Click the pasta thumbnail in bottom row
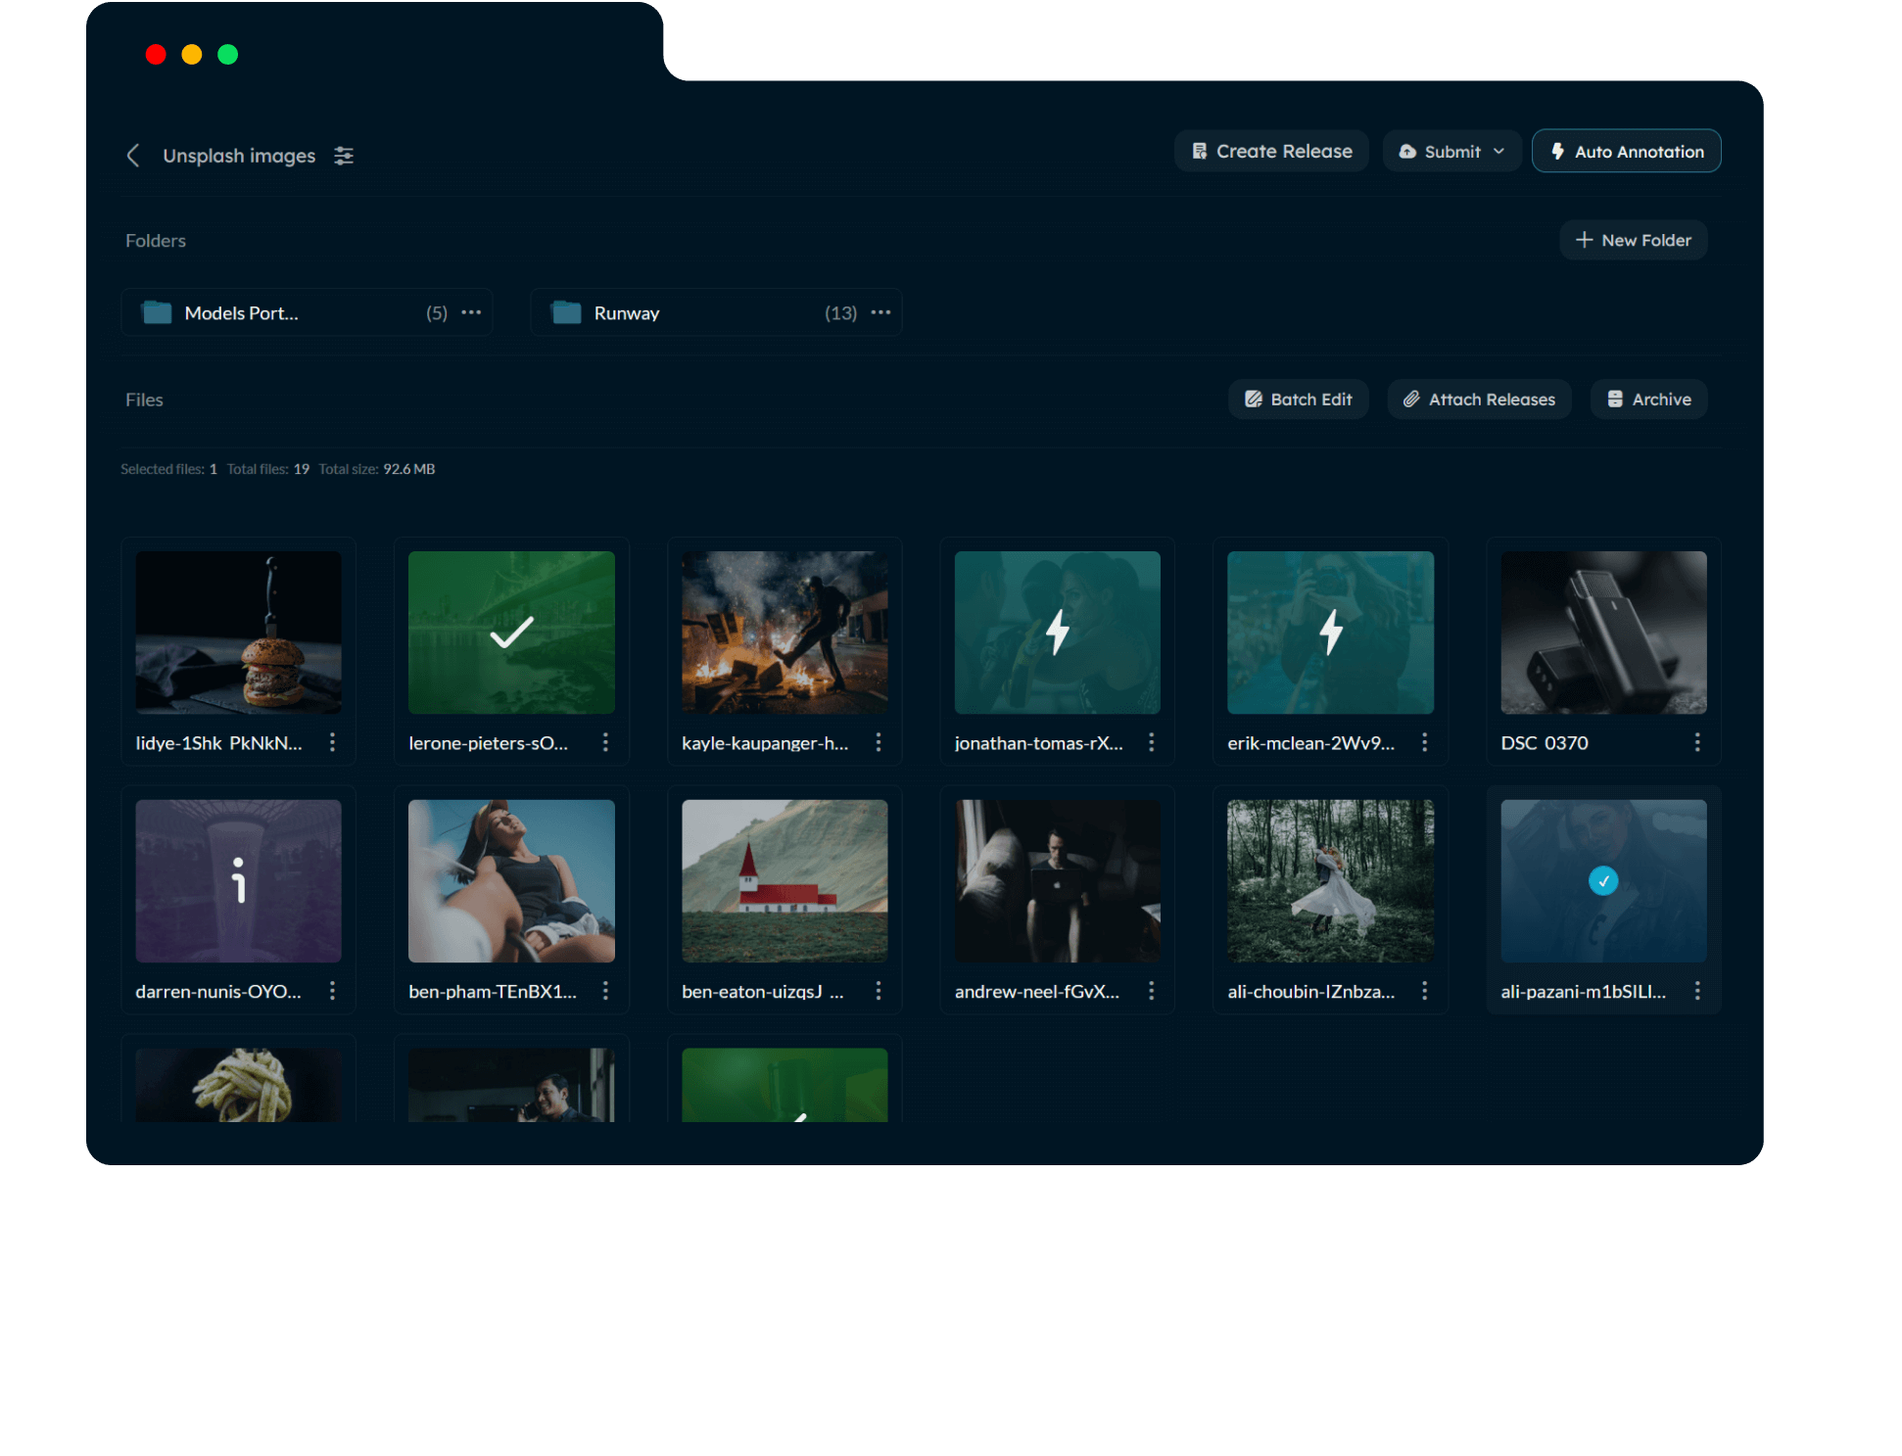This screenshot has width=1902, height=1456. point(239,1085)
